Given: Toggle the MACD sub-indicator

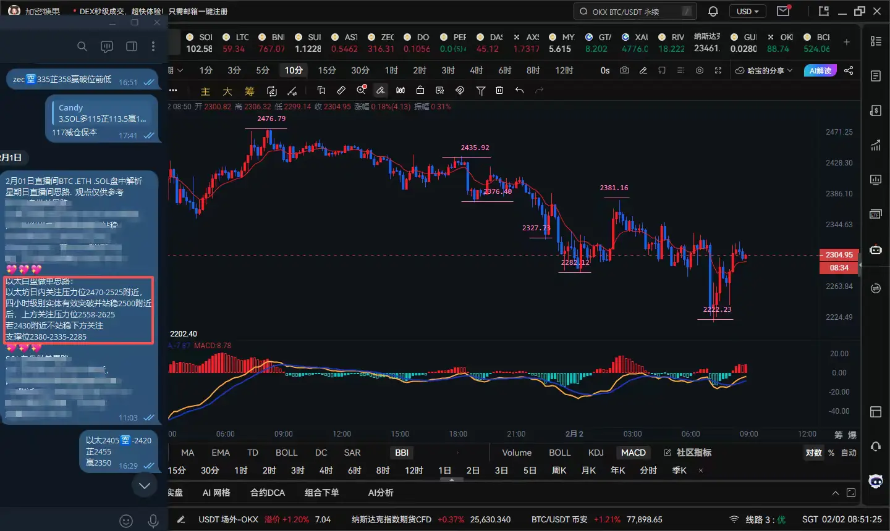Looking at the screenshot, I should [x=634, y=453].
